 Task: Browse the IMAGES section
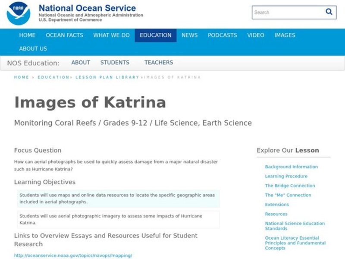coord(284,35)
